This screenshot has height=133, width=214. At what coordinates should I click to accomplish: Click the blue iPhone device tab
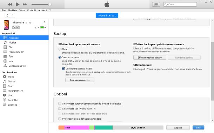[x=107, y=15]
